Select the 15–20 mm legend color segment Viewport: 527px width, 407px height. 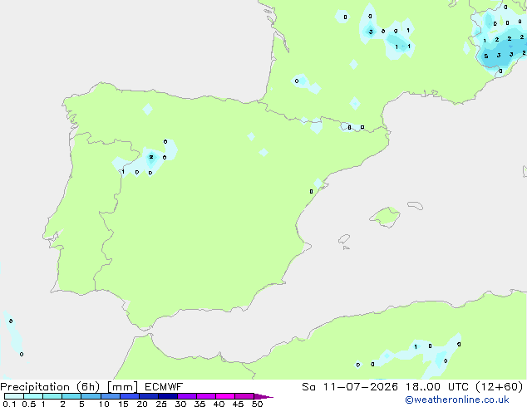pyautogui.click(x=130, y=396)
